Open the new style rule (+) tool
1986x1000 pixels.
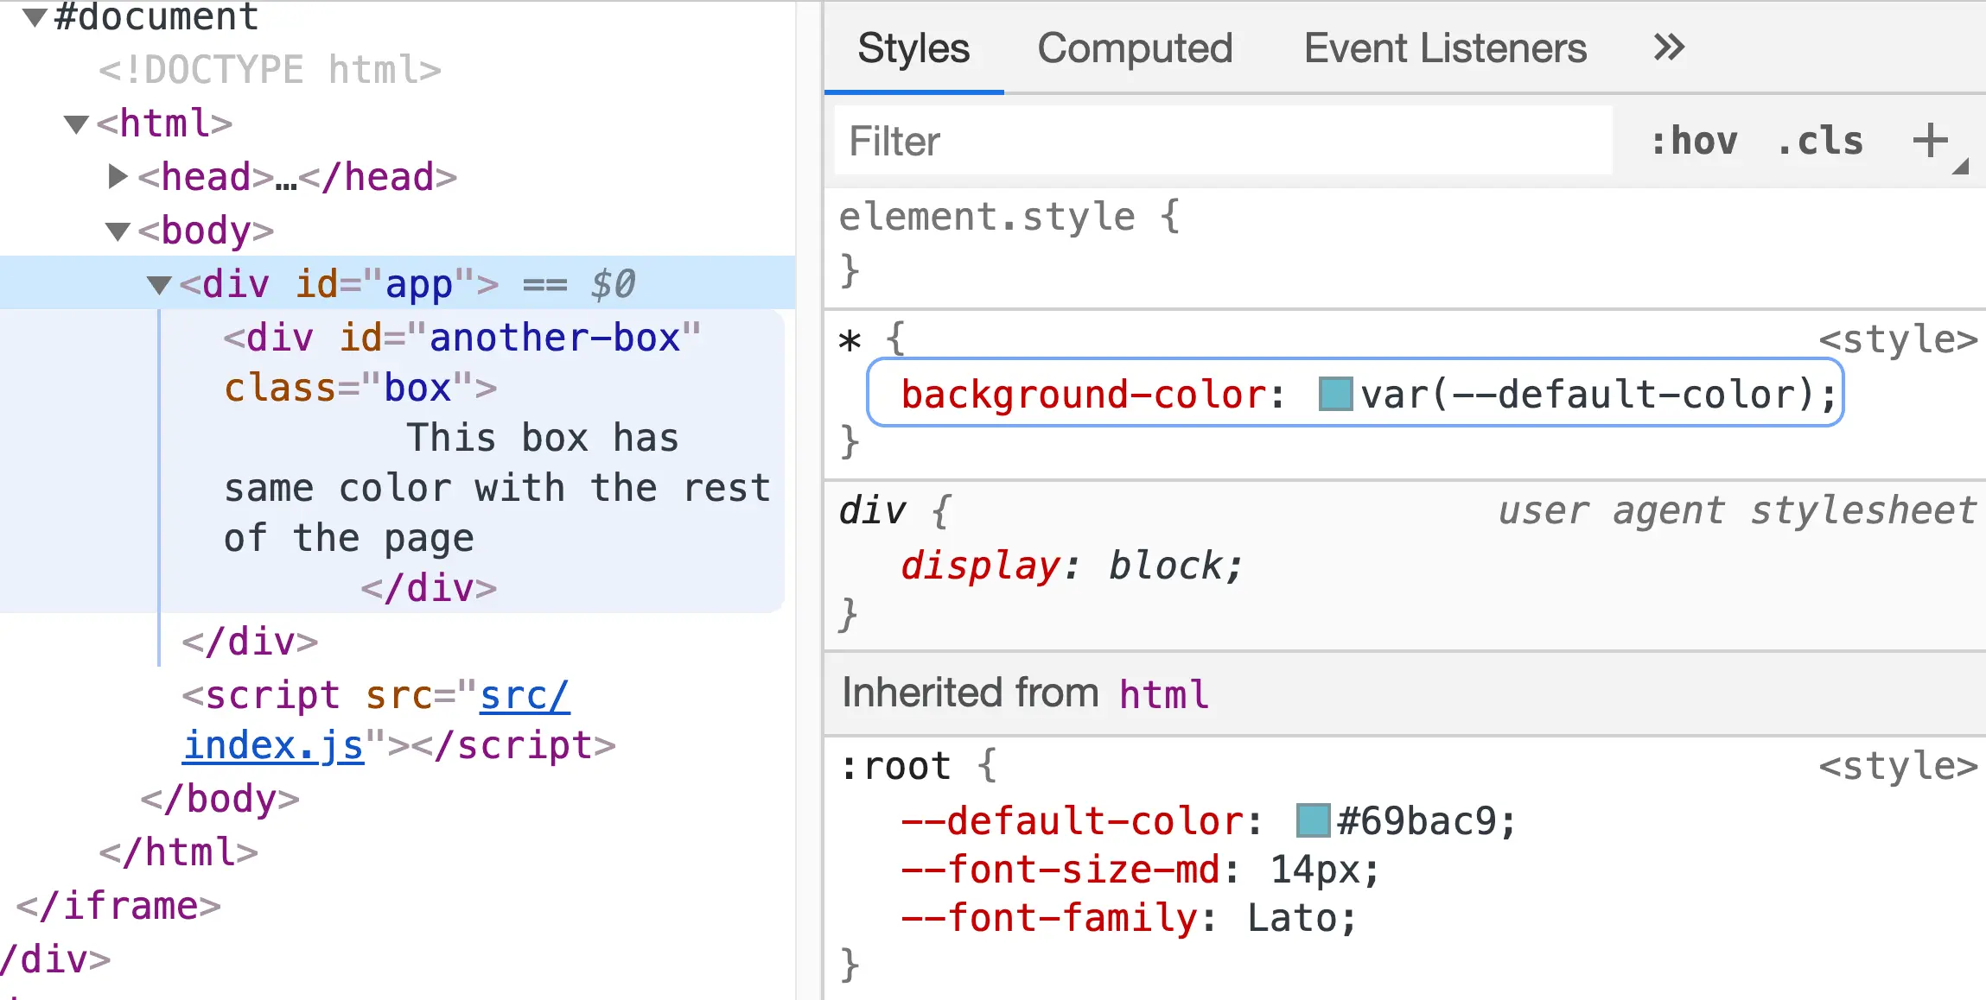pos(1931,140)
